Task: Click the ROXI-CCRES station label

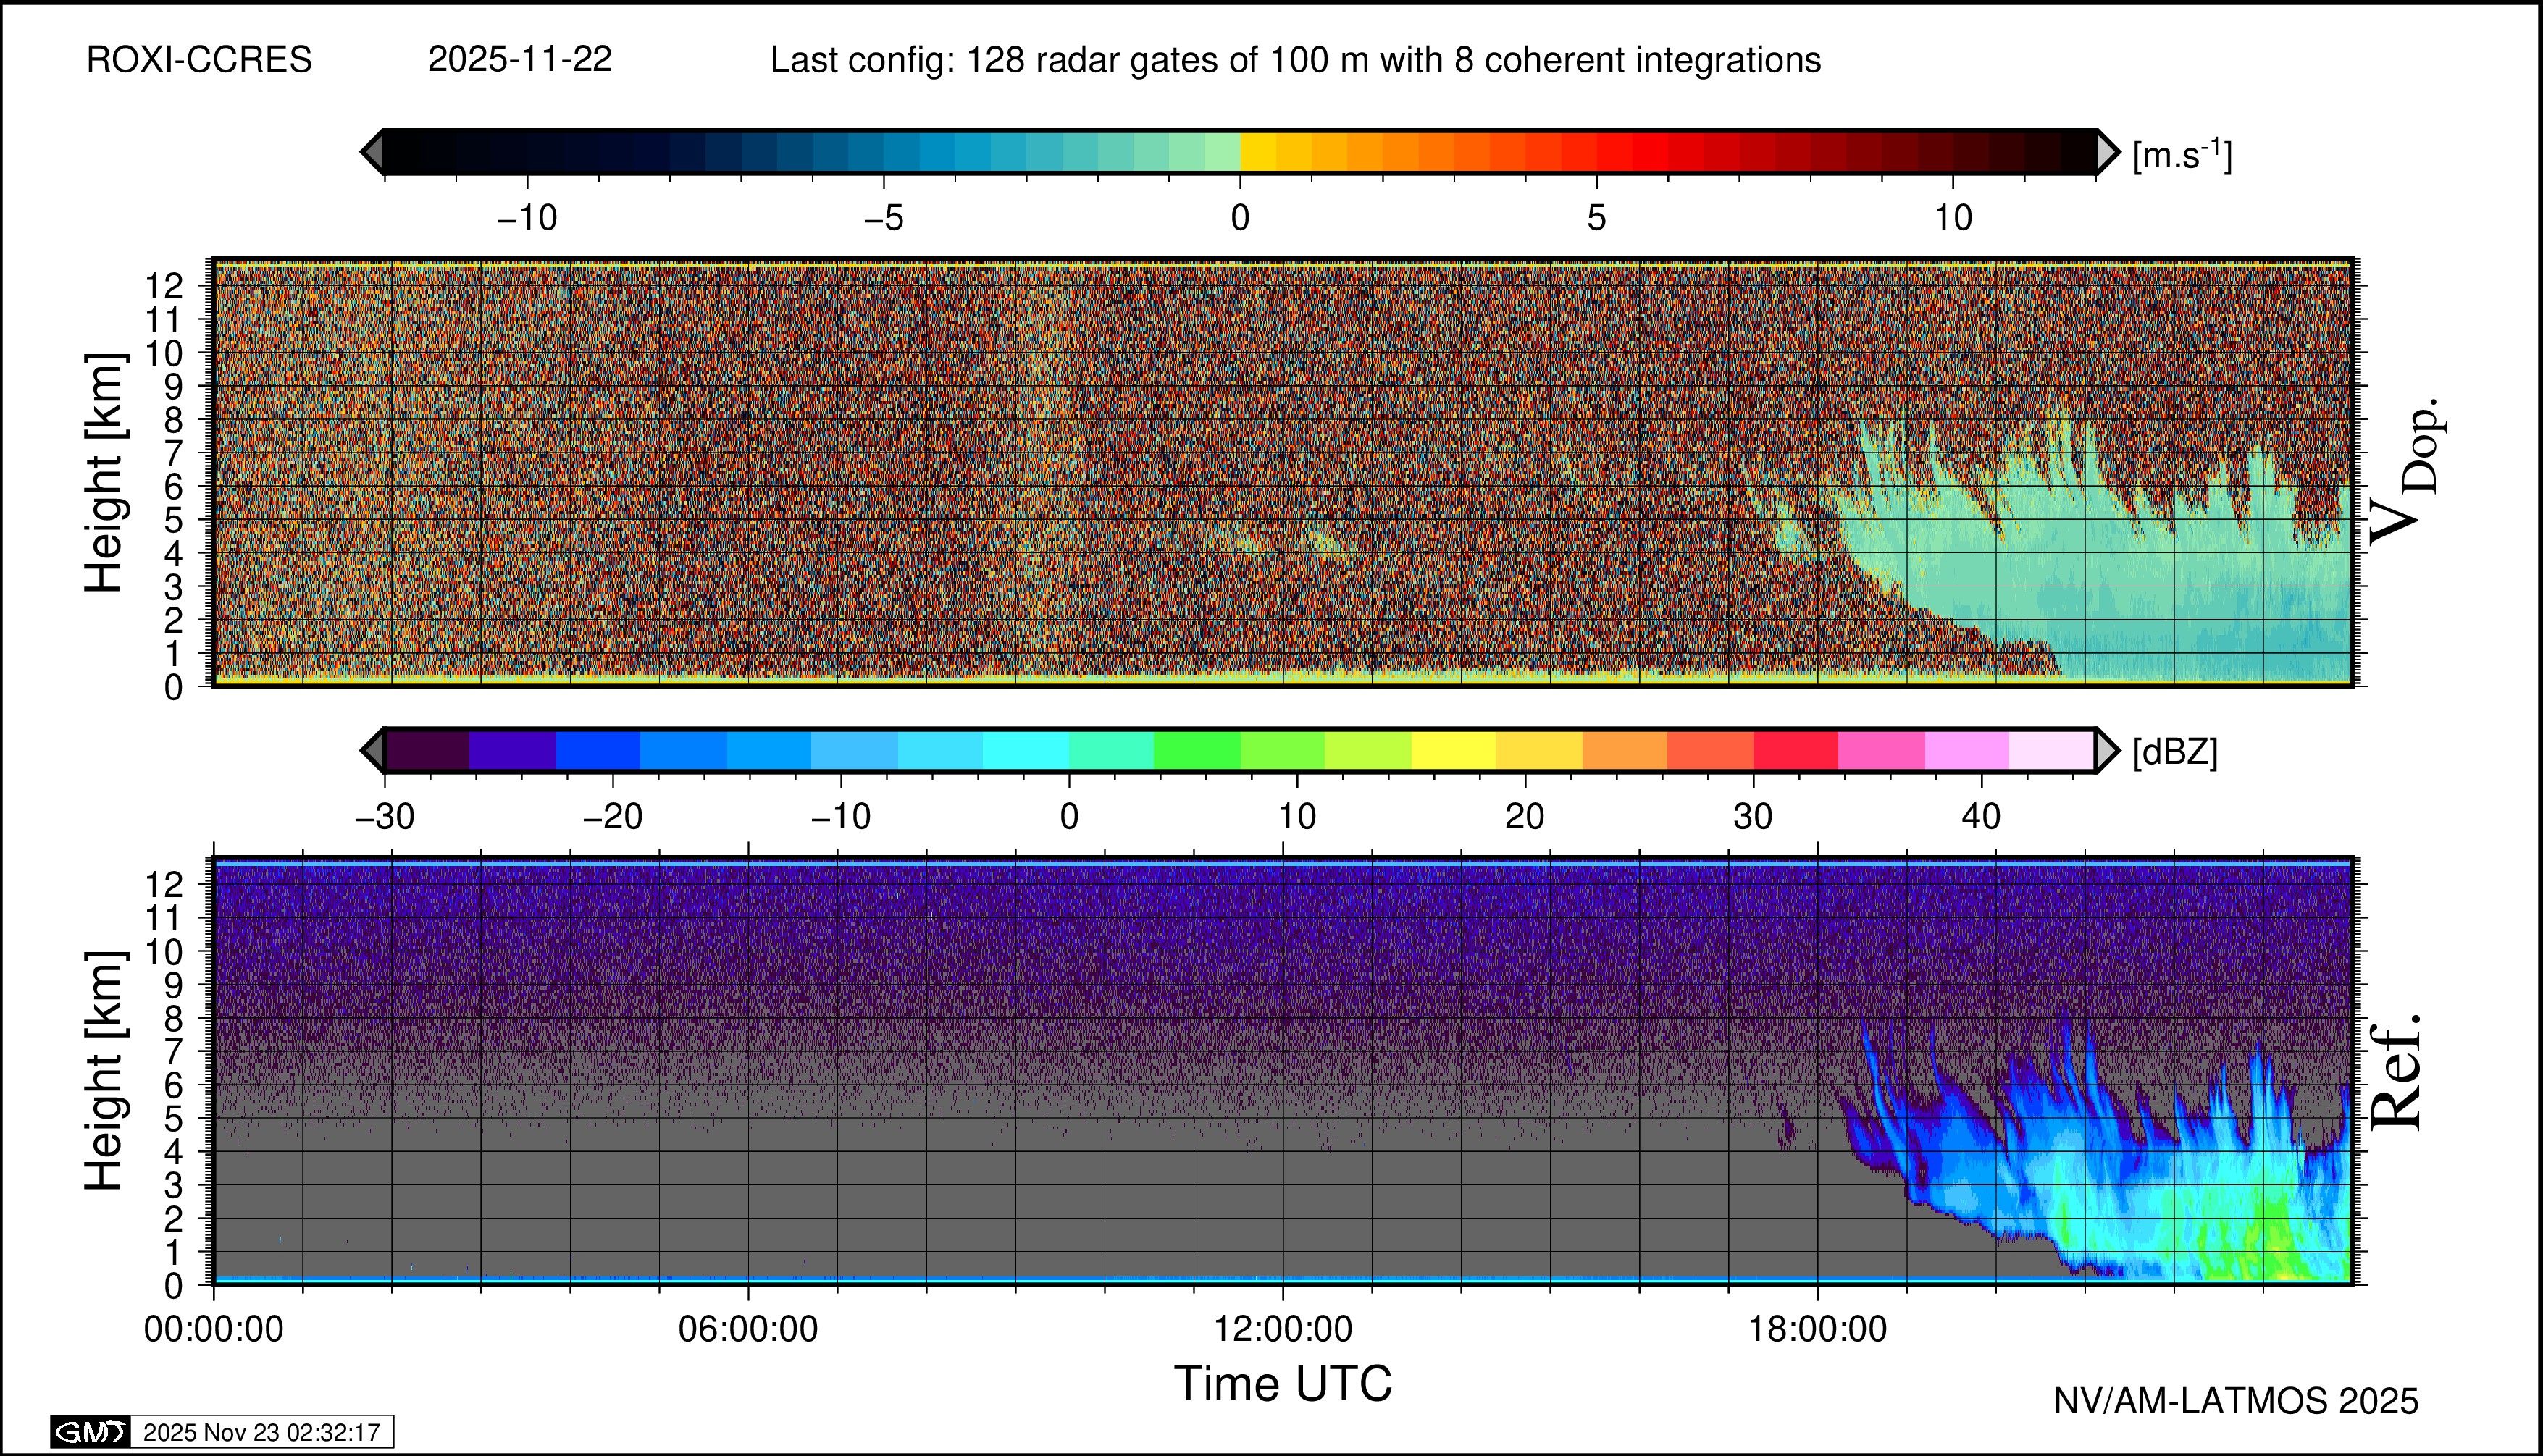Action: tap(199, 60)
